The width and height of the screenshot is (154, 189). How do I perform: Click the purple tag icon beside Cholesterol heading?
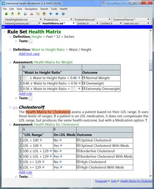click(x=15, y=108)
